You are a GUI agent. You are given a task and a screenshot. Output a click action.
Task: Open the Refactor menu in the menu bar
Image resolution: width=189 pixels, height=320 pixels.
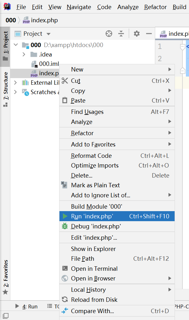[x=155, y=7]
